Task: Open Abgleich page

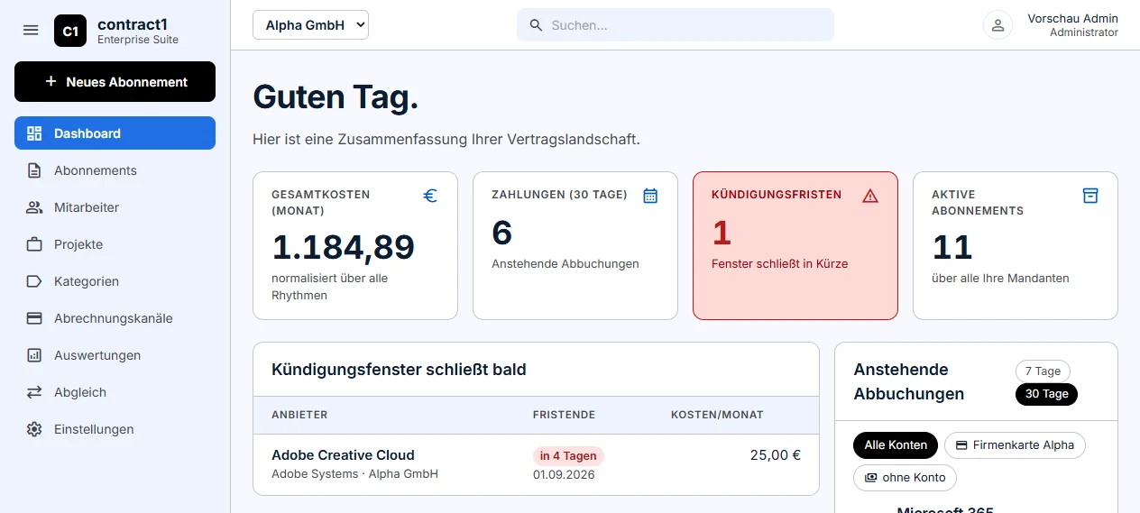Action: coord(115,392)
